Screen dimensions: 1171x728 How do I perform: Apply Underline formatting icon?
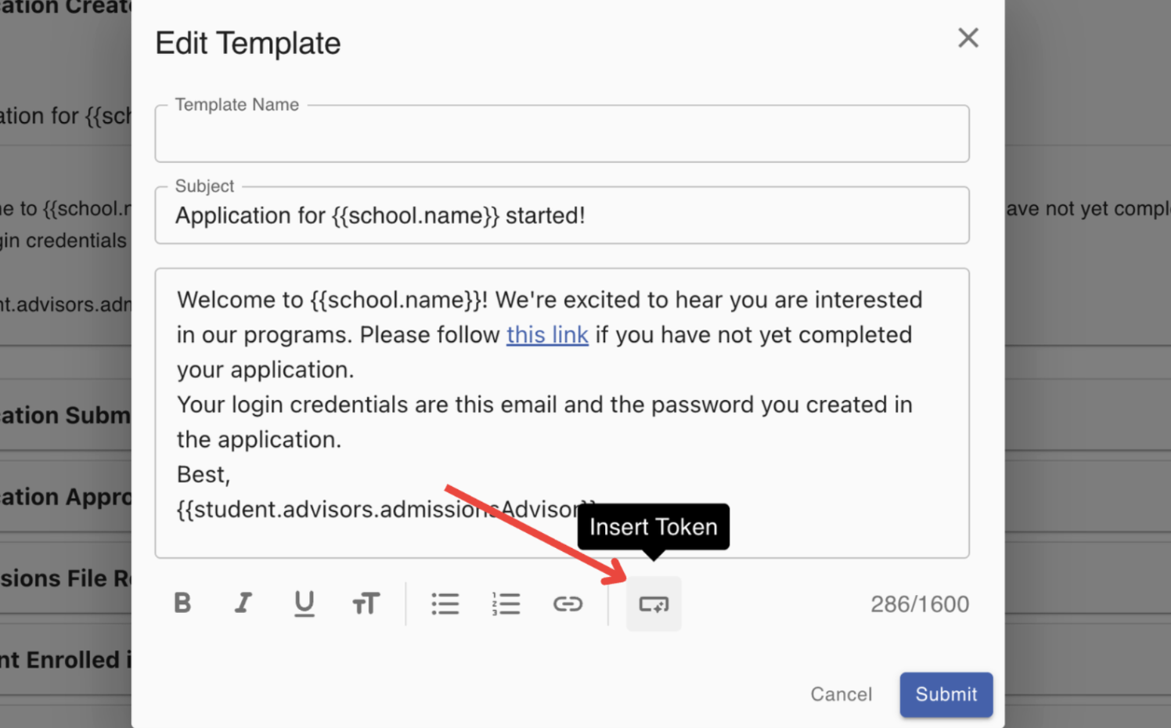[304, 604]
